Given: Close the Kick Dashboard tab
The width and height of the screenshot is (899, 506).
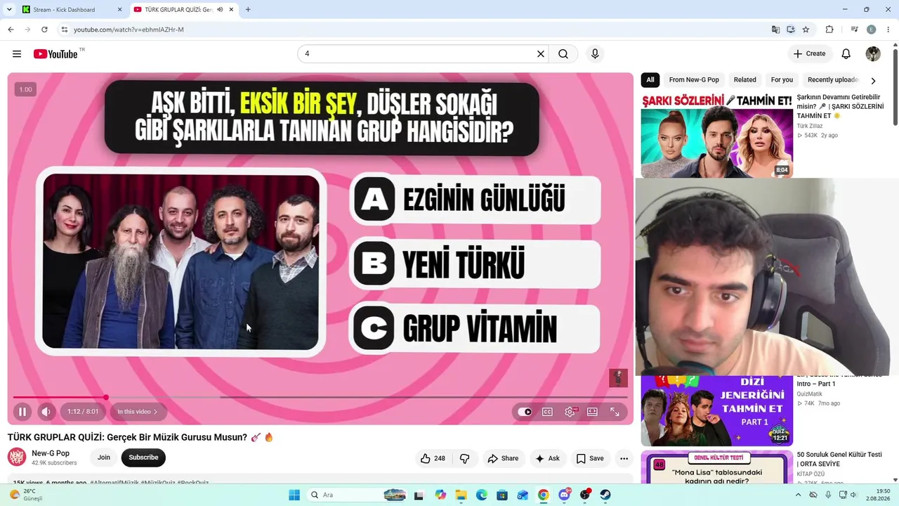Looking at the screenshot, I should click(119, 10).
